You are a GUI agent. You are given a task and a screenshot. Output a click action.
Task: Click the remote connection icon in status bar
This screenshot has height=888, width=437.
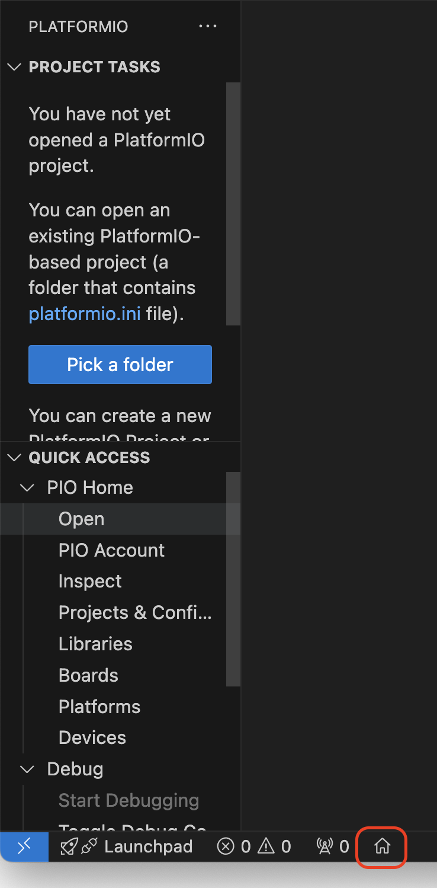point(24,847)
